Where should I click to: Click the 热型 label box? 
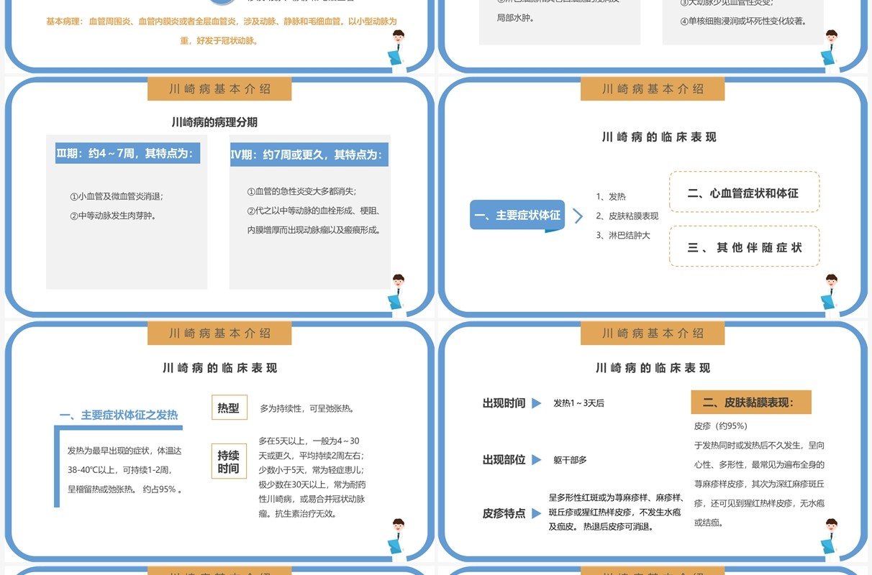tap(229, 408)
